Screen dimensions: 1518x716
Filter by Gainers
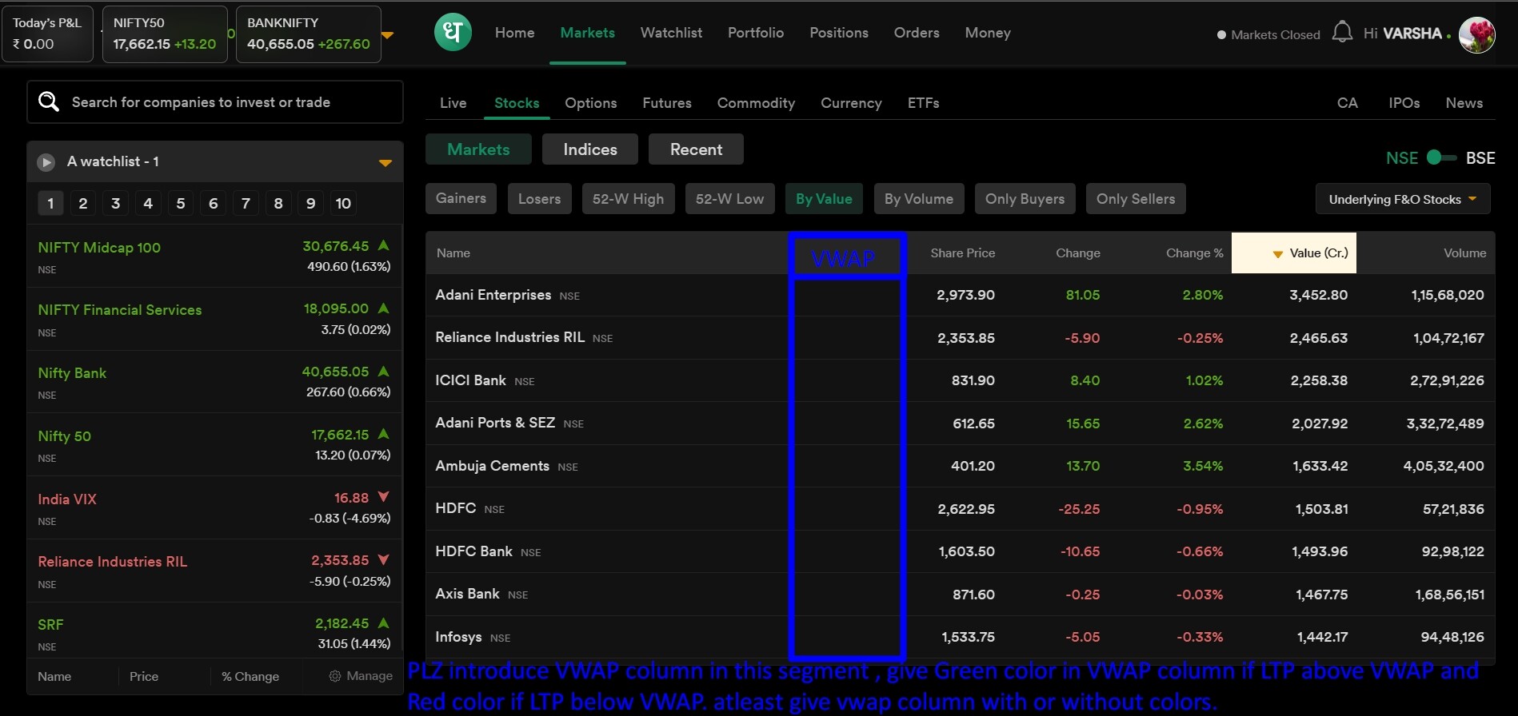[x=461, y=199]
